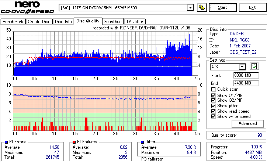
Task: Click PI Errors total 261745
Action: point(52,157)
